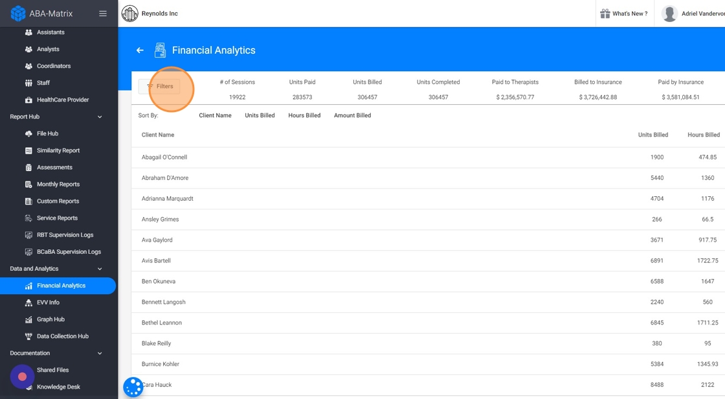Screen dimensions: 725x399
Task: Open the blue palette floating button
Action: (133, 387)
